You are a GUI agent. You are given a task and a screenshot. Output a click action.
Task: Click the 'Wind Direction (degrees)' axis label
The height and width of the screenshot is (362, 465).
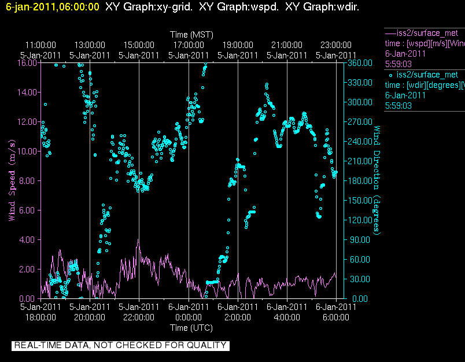[377, 180]
